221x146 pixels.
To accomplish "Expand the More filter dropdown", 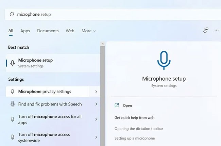I will coord(88,31).
